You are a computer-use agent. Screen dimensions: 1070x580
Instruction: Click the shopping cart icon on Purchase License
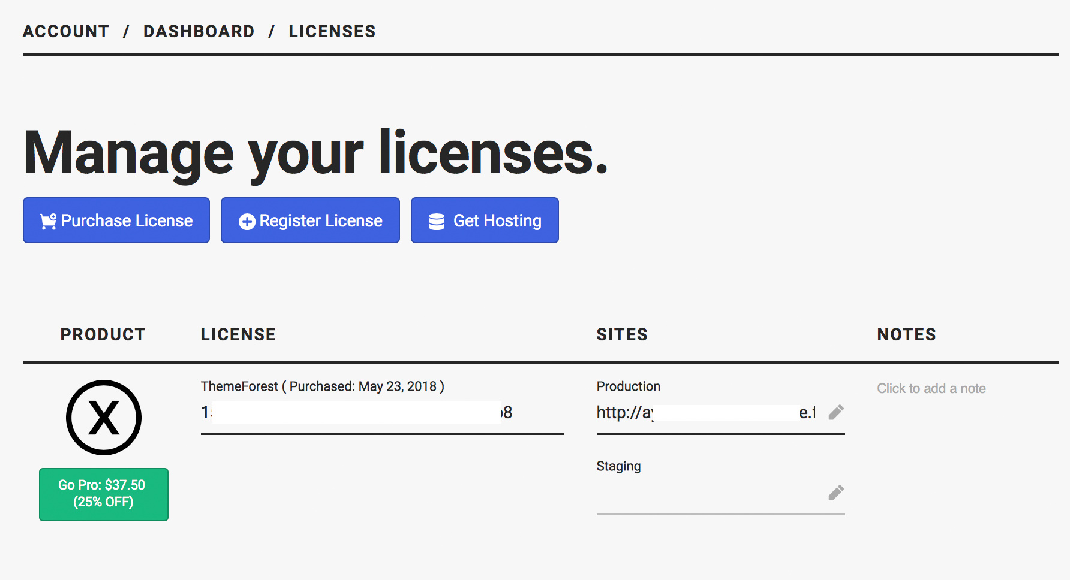[48, 221]
